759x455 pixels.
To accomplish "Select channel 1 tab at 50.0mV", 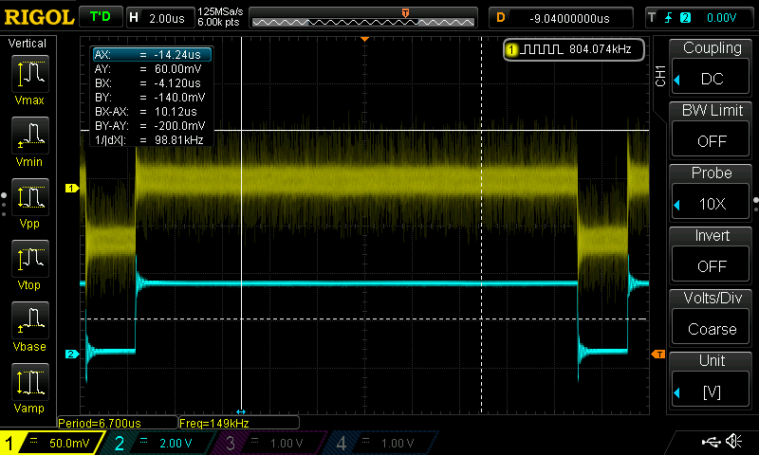I will pyautogui.click(x=51, y=443).
